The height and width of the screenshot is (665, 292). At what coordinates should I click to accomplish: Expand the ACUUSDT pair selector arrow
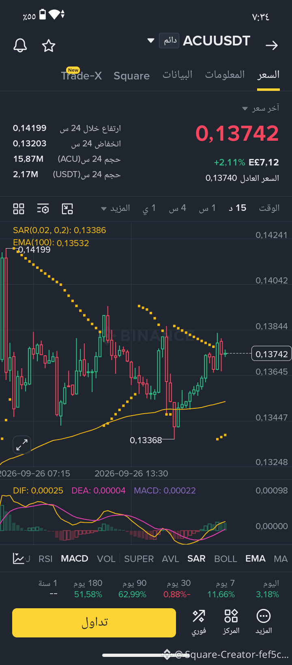coord(151,41)
